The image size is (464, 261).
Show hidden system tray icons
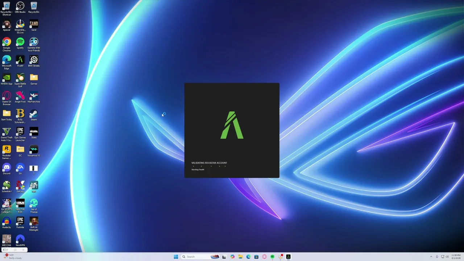point(431,257)
